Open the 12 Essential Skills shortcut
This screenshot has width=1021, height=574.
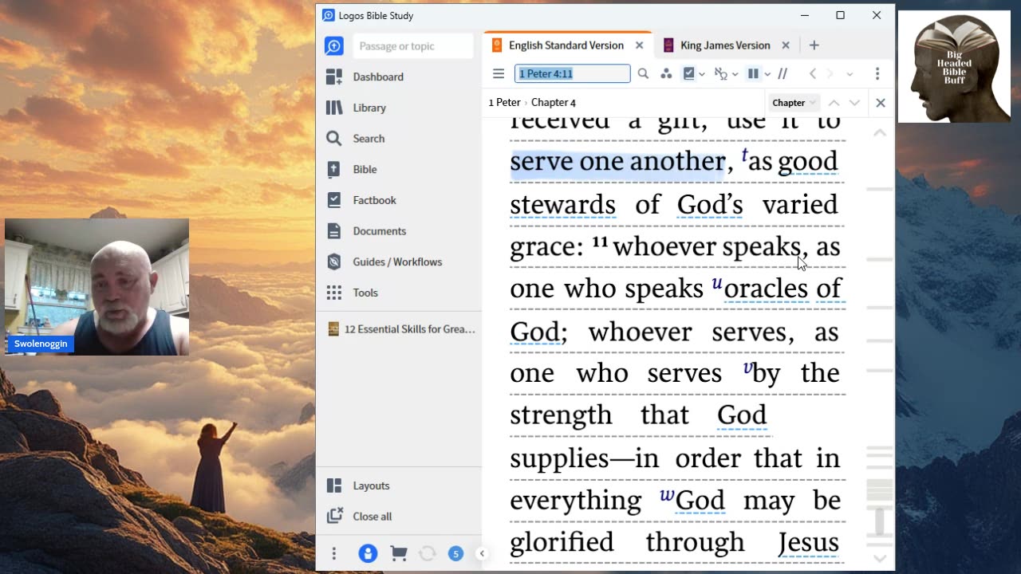tap(401, 328)
